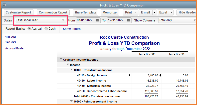197x105 pixels.
Task: Click January through December 2022 subtitle
Action: pyautogui.click(x=124, y=49)
